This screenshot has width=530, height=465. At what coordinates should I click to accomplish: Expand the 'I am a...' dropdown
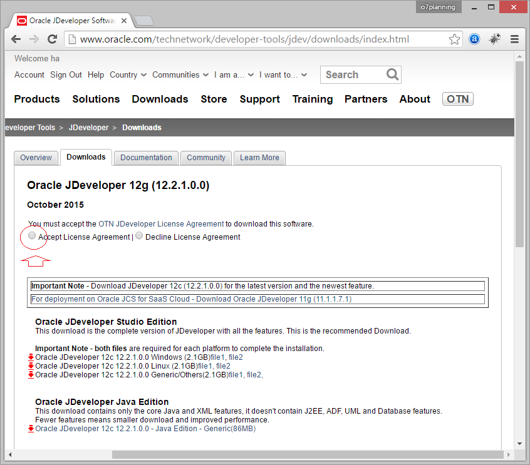click(x=234, y=74)
